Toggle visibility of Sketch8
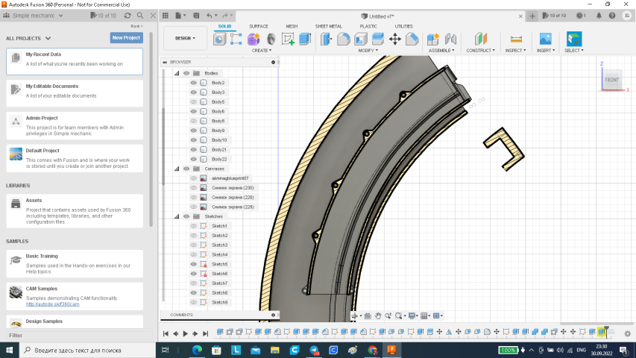636x358 pixels. (193, 292)
